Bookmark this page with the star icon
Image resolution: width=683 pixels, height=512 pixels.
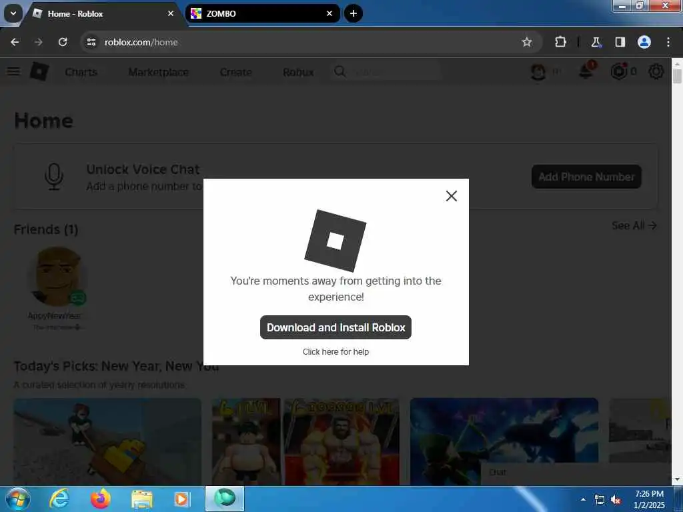527,42
